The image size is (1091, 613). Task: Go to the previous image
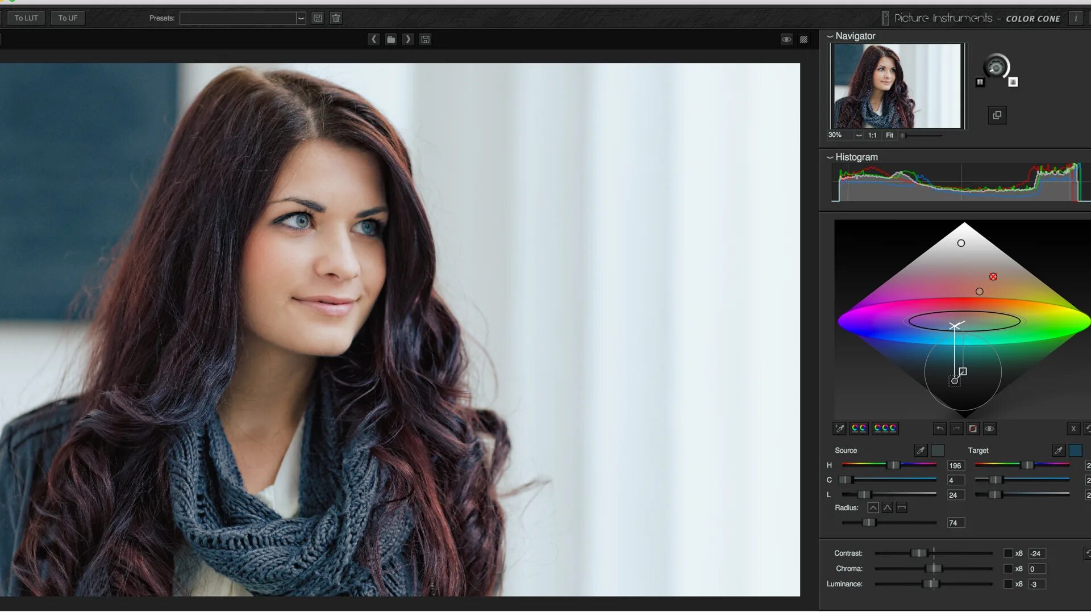click(x=373, y=39)
